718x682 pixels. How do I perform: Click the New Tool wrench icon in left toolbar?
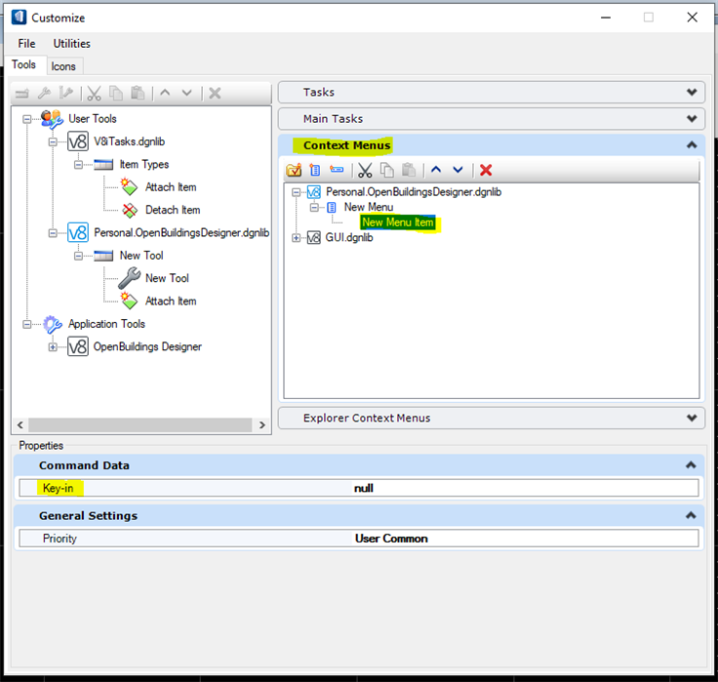click(45, 94)
